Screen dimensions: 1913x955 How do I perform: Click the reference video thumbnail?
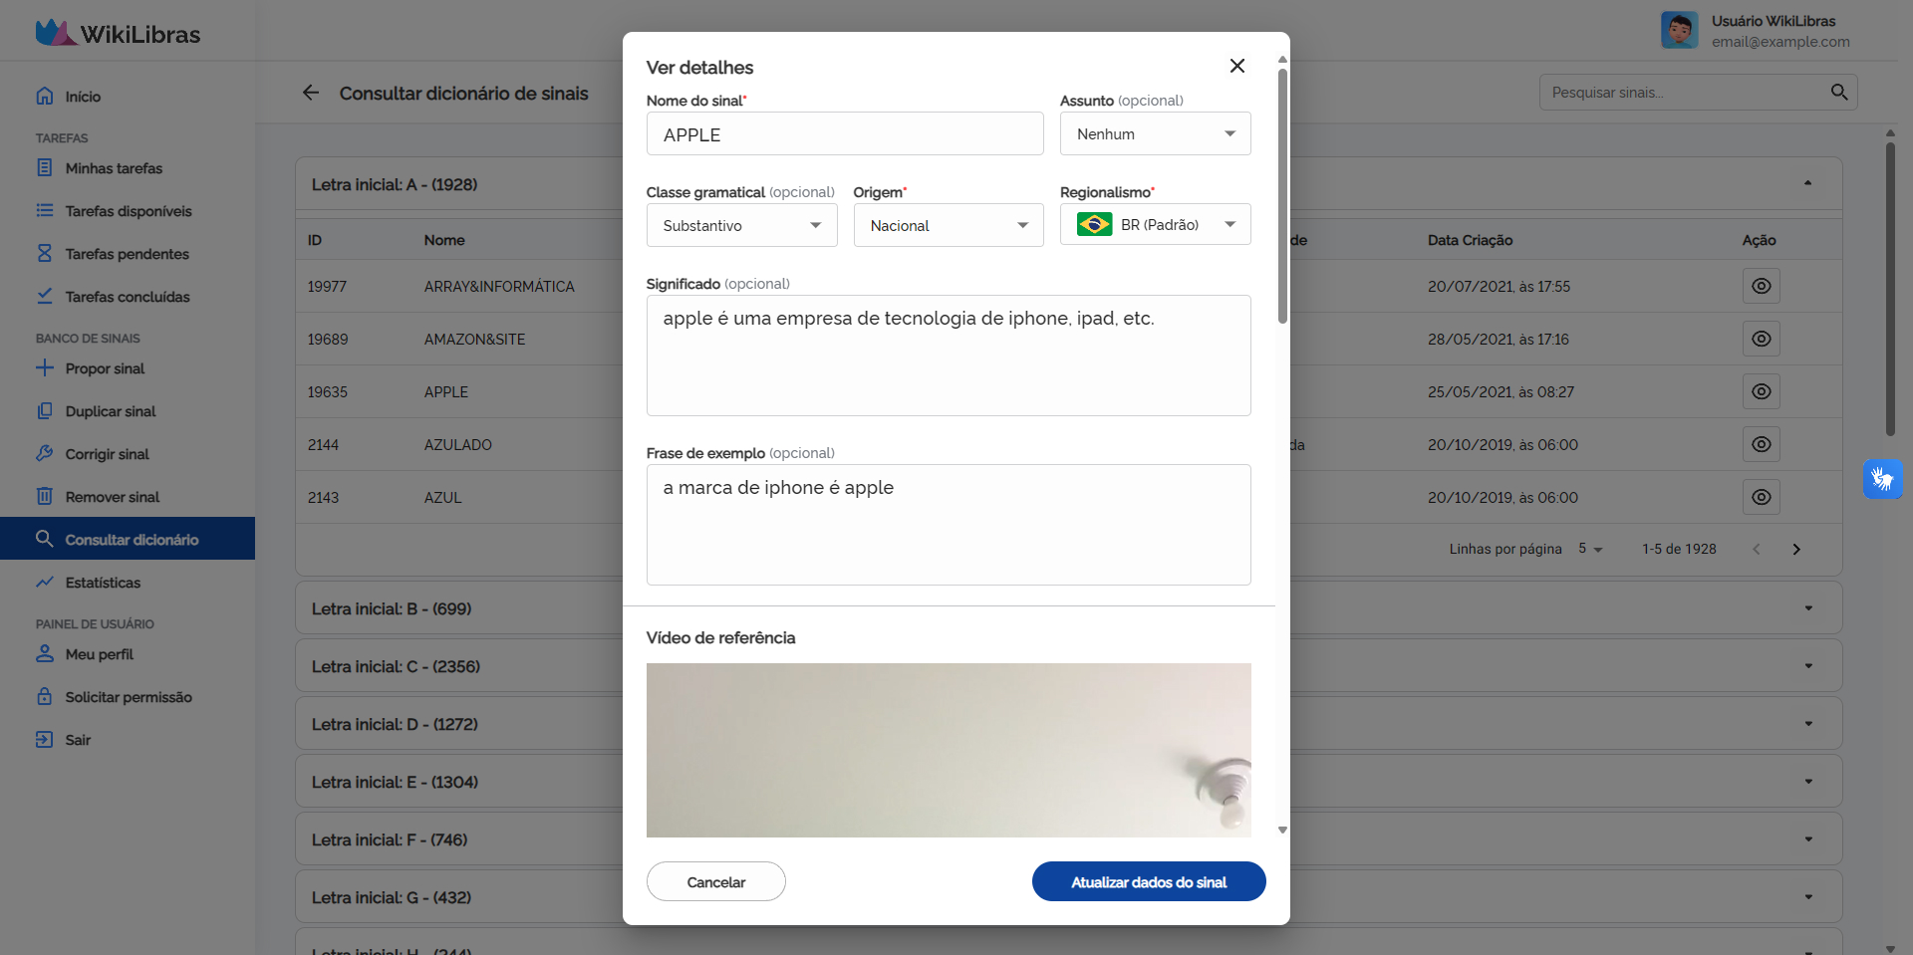pyautogui.click(x=949, y=750)
